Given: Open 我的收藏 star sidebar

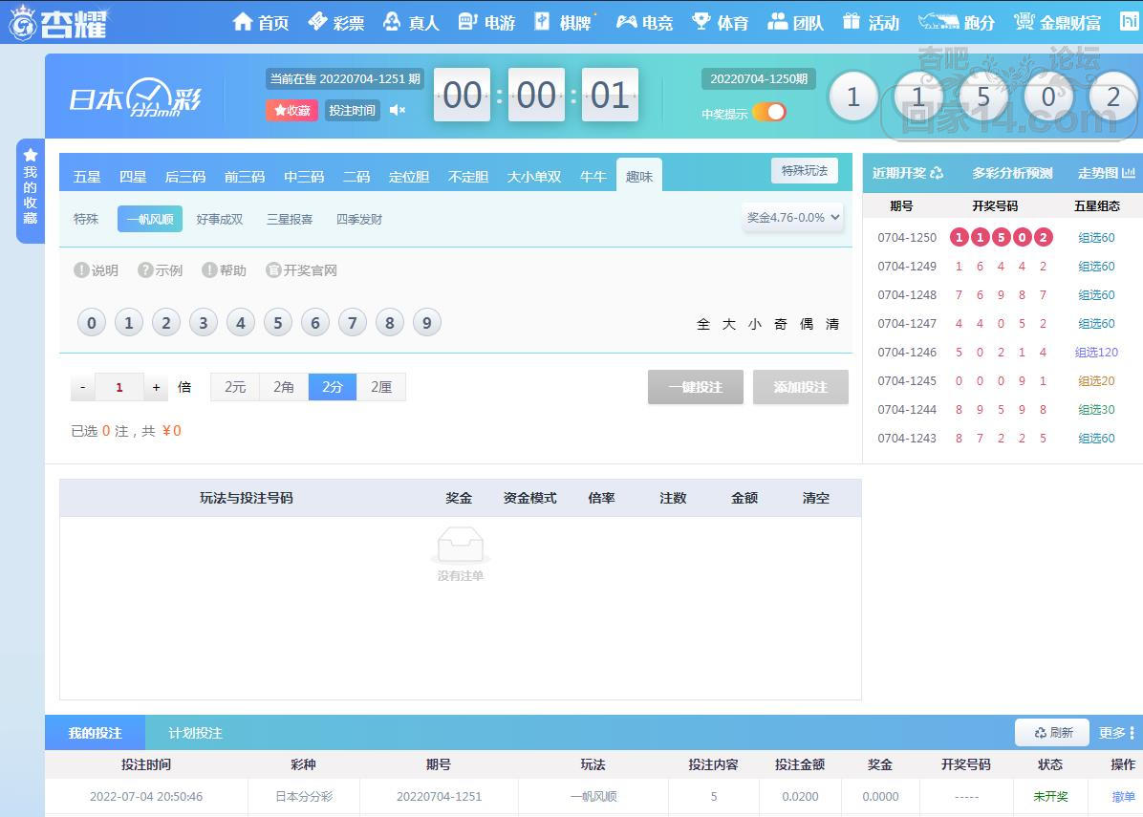Looking at the screenshot, I should pos(31,189).
